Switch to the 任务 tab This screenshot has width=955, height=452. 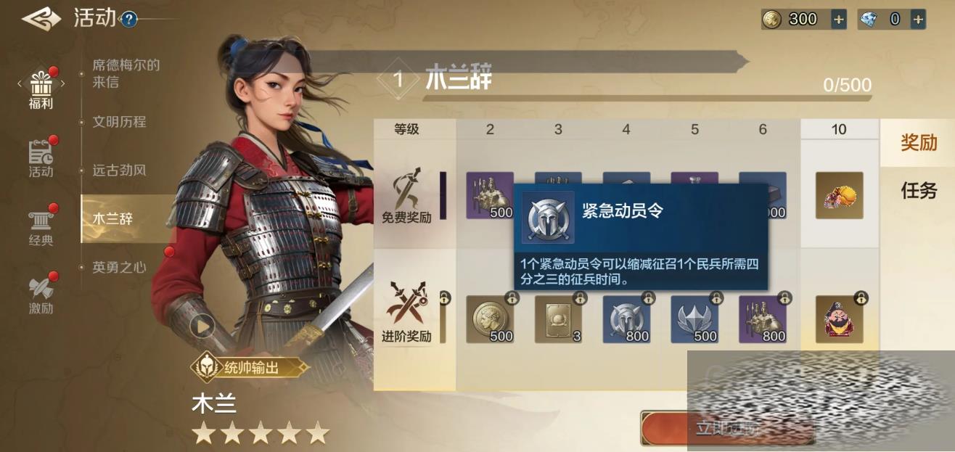tap(919, 191)
